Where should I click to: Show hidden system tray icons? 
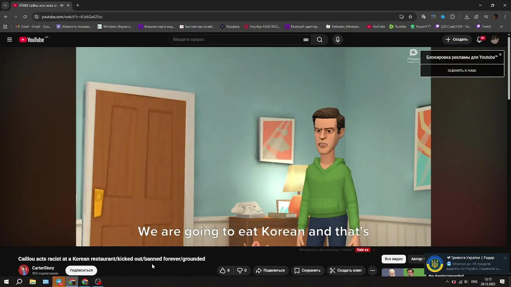pyautogui.click(x=447, y=282)
